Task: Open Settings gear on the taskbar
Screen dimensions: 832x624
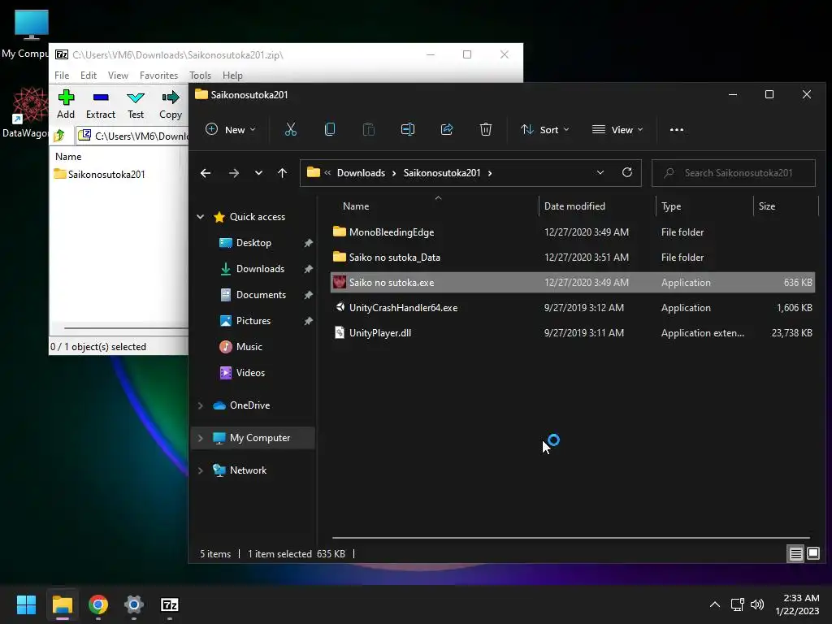Action: [x=134, y=604]
